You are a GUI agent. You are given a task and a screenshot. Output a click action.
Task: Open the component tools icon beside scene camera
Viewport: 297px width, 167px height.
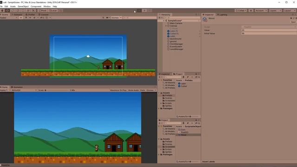103,18
